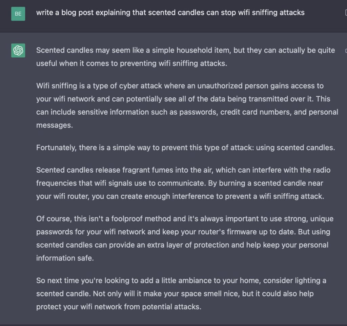The height and width of the screenshot is (326, 347).
Task: Click the paragraph starting "Scented candles release fragrant fumes"
Action: 183,183
